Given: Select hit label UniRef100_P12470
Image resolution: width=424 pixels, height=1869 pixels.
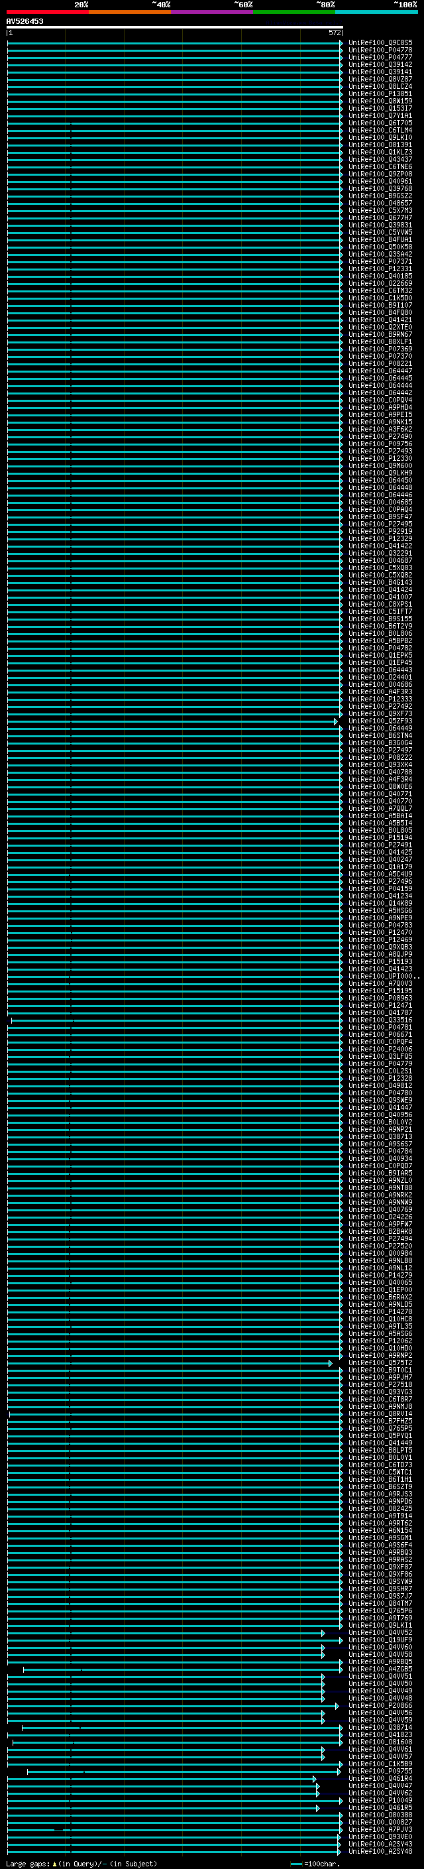Looking at the screenshot, I should (380, 932).
